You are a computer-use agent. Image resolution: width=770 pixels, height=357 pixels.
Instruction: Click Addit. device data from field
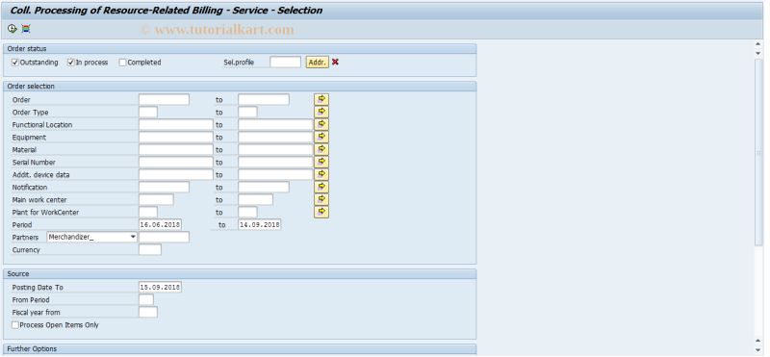point(176,175)
